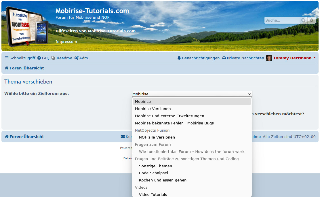Screen dimensions: 320x197
Task: Click into the Suche search field
Action: click(x=281, y=20)
